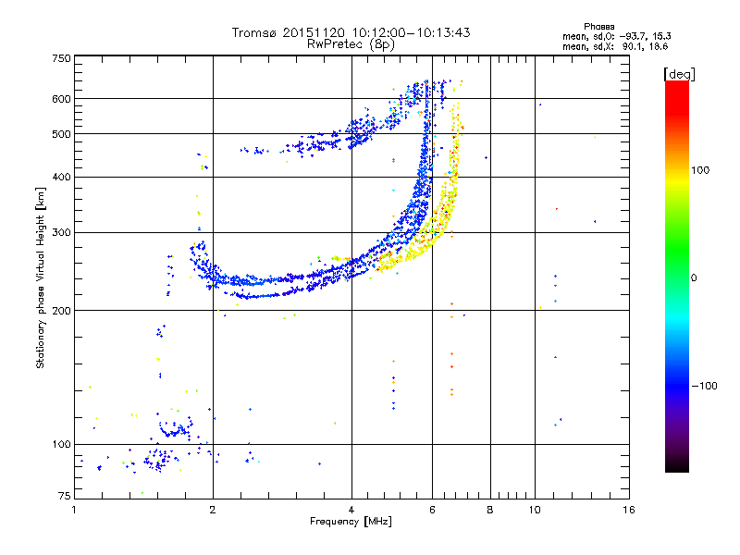Click the x-axis tick label '2'
This screenshot has width=740, height=555.
click(213, 510)
